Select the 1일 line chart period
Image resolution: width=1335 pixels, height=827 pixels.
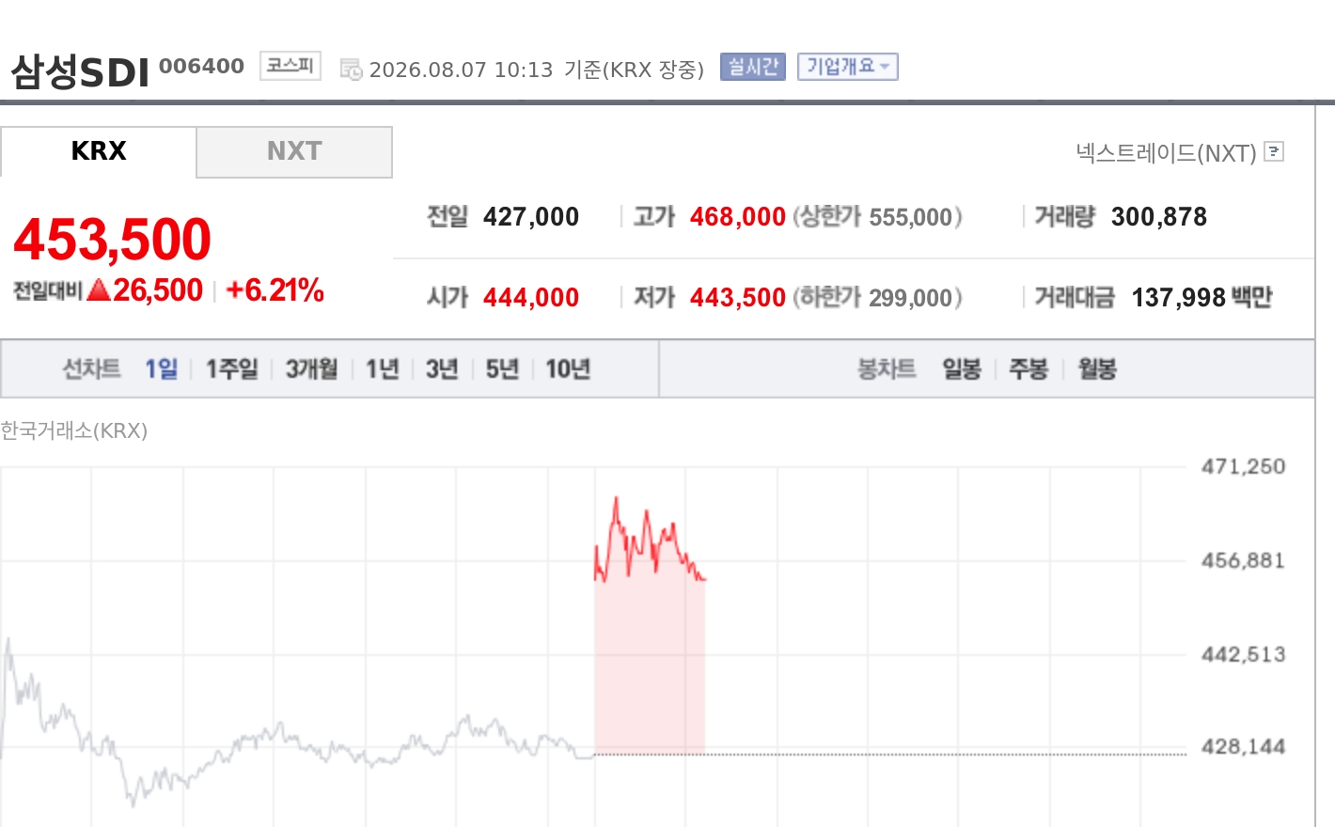pos(162,369)
